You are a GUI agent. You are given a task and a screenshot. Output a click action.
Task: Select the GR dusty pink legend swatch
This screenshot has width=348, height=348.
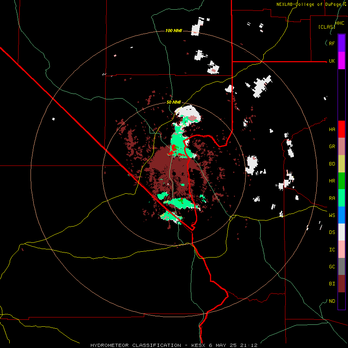[x=341, y=147]
